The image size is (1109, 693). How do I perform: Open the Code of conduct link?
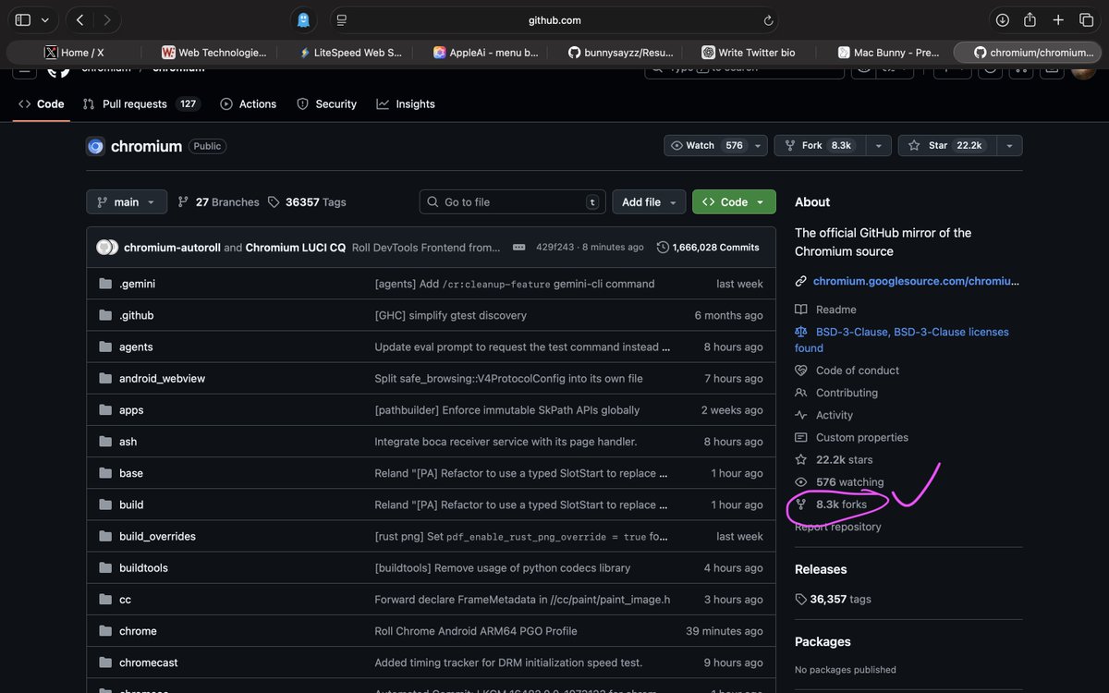tap(847, 371)
